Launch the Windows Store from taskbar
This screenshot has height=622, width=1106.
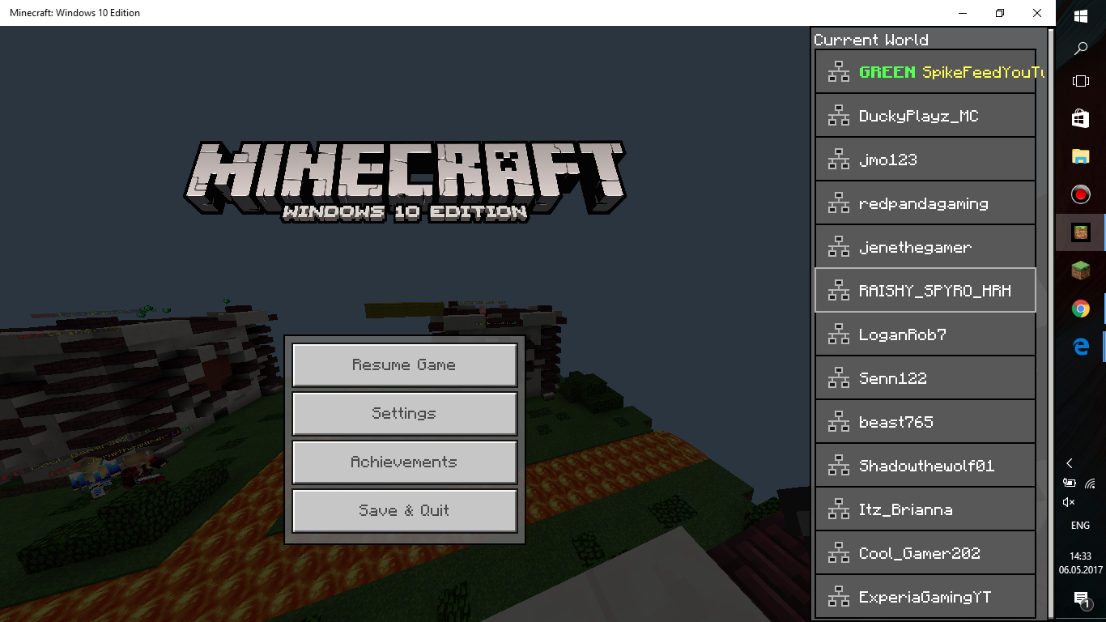[x=1081, y=118]
